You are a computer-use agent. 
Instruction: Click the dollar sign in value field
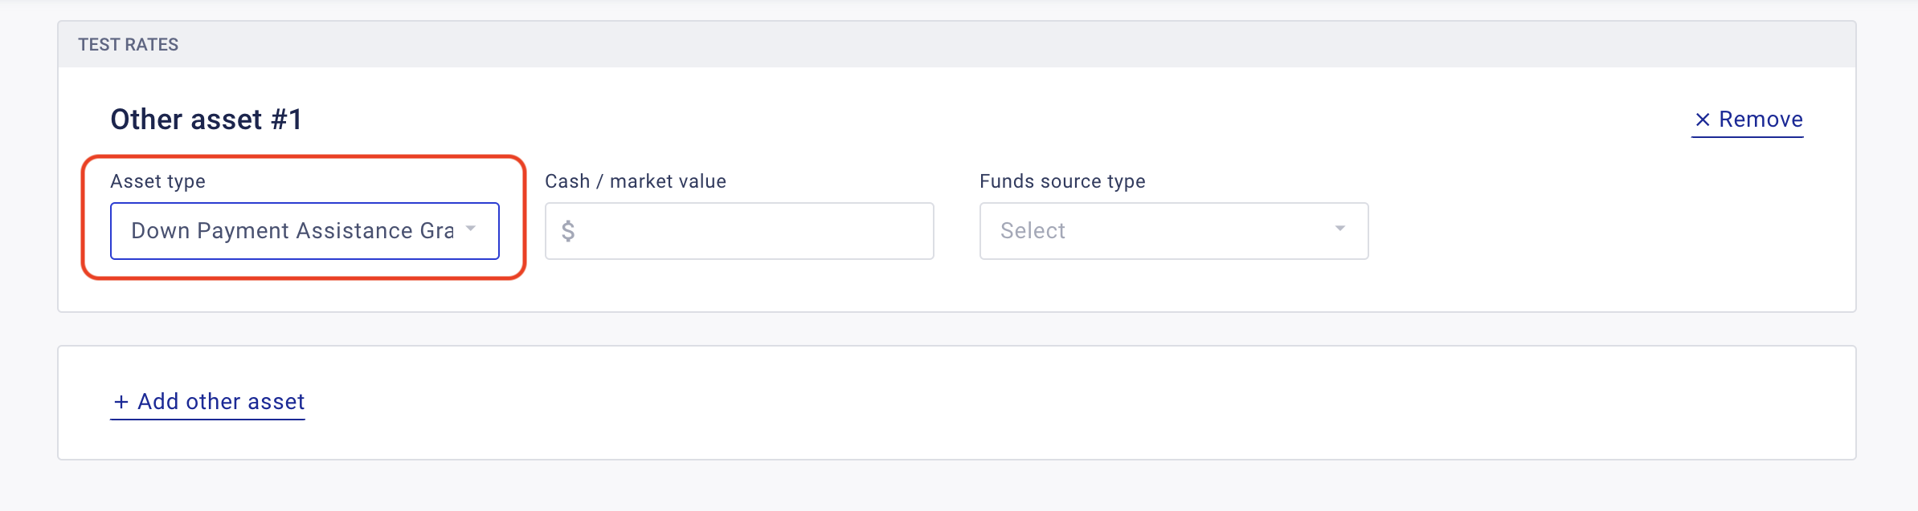click(x=568, y=231)
